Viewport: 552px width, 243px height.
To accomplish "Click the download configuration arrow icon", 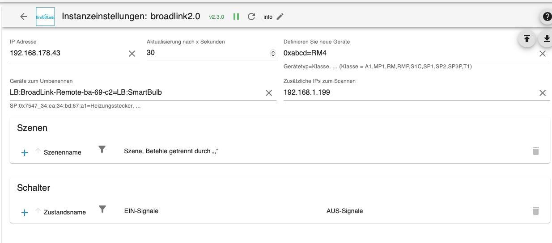I will pos(546,39).
